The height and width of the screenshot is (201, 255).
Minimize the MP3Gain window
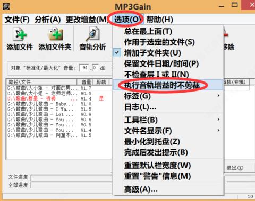tap(222, 6)
